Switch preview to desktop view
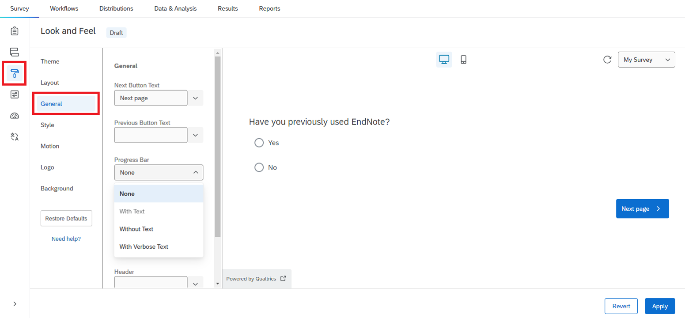The height and width of the screenshot is (318, 685). tap(444, 60)
